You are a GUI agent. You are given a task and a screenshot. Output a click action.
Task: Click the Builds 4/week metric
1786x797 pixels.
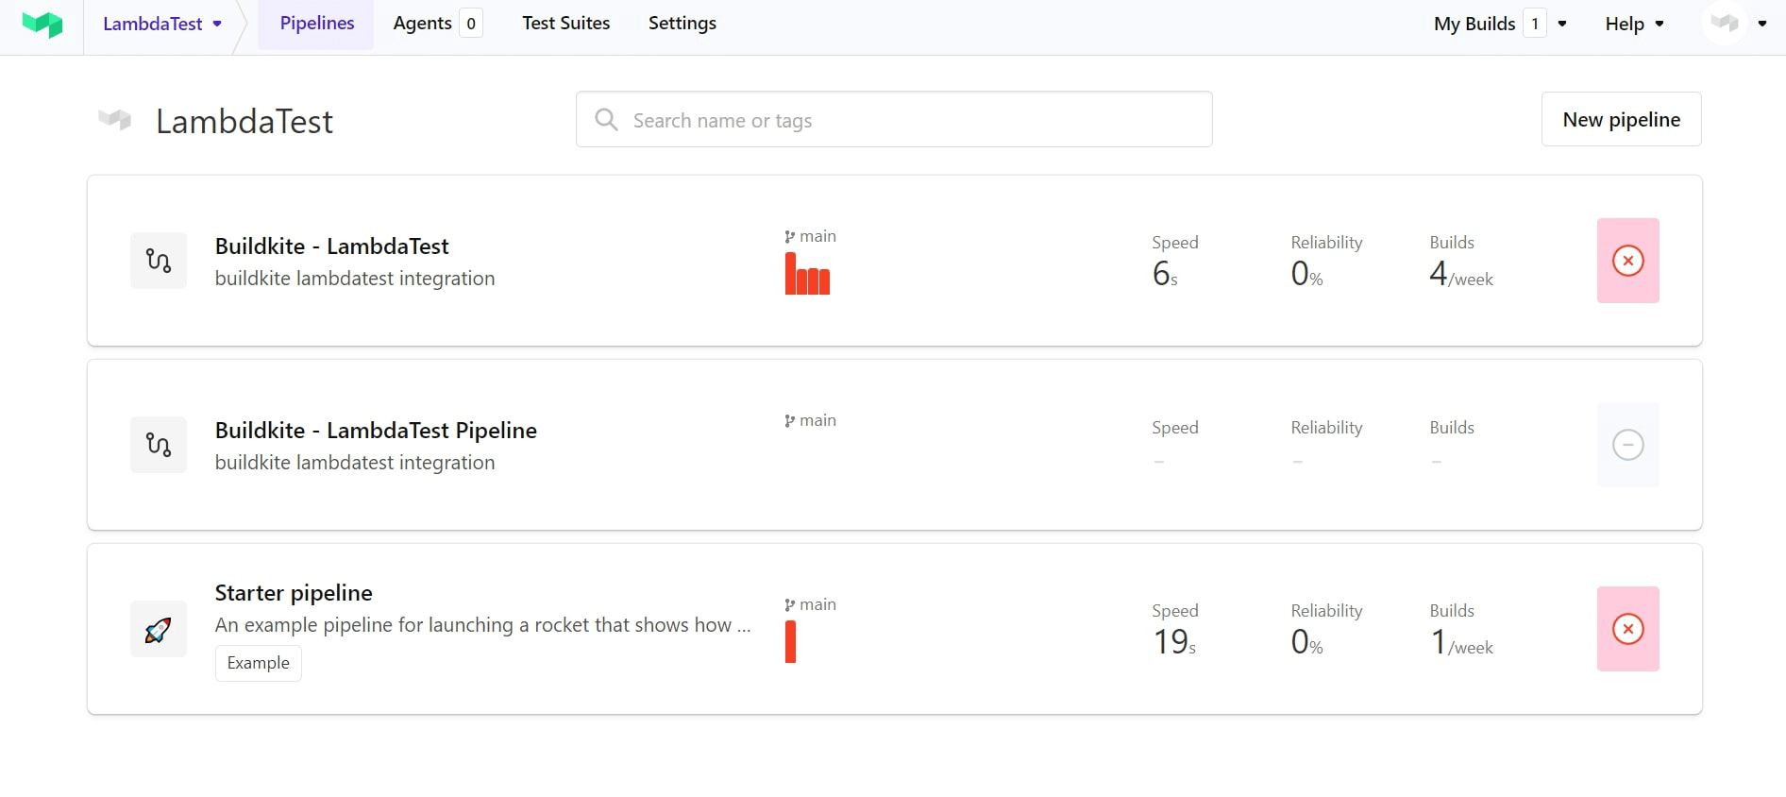pos(1461,261)
